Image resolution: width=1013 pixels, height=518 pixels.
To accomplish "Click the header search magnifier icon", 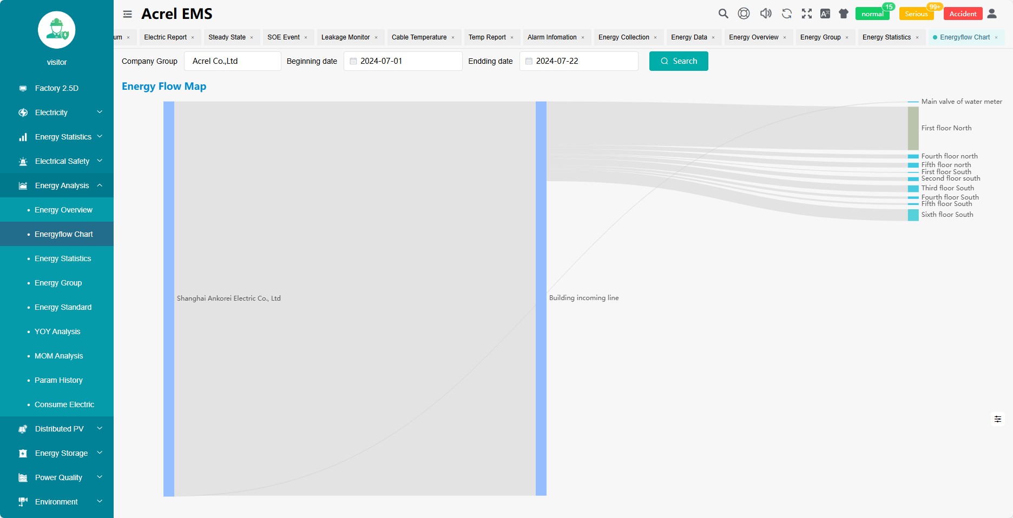I will coord(723,14).
